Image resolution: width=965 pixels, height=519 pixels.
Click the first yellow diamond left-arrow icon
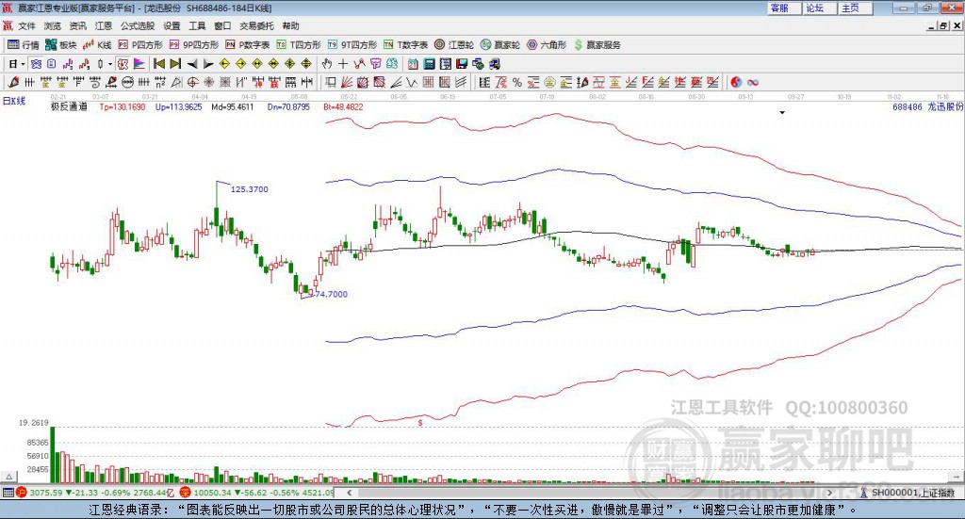pyautogui.click(x=224, y=64)
